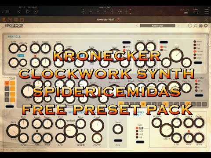The height and width of the screenshot is (158, 211).
Task: Toggle Kronecker @A1 bypass power icon
Action: 119,19
